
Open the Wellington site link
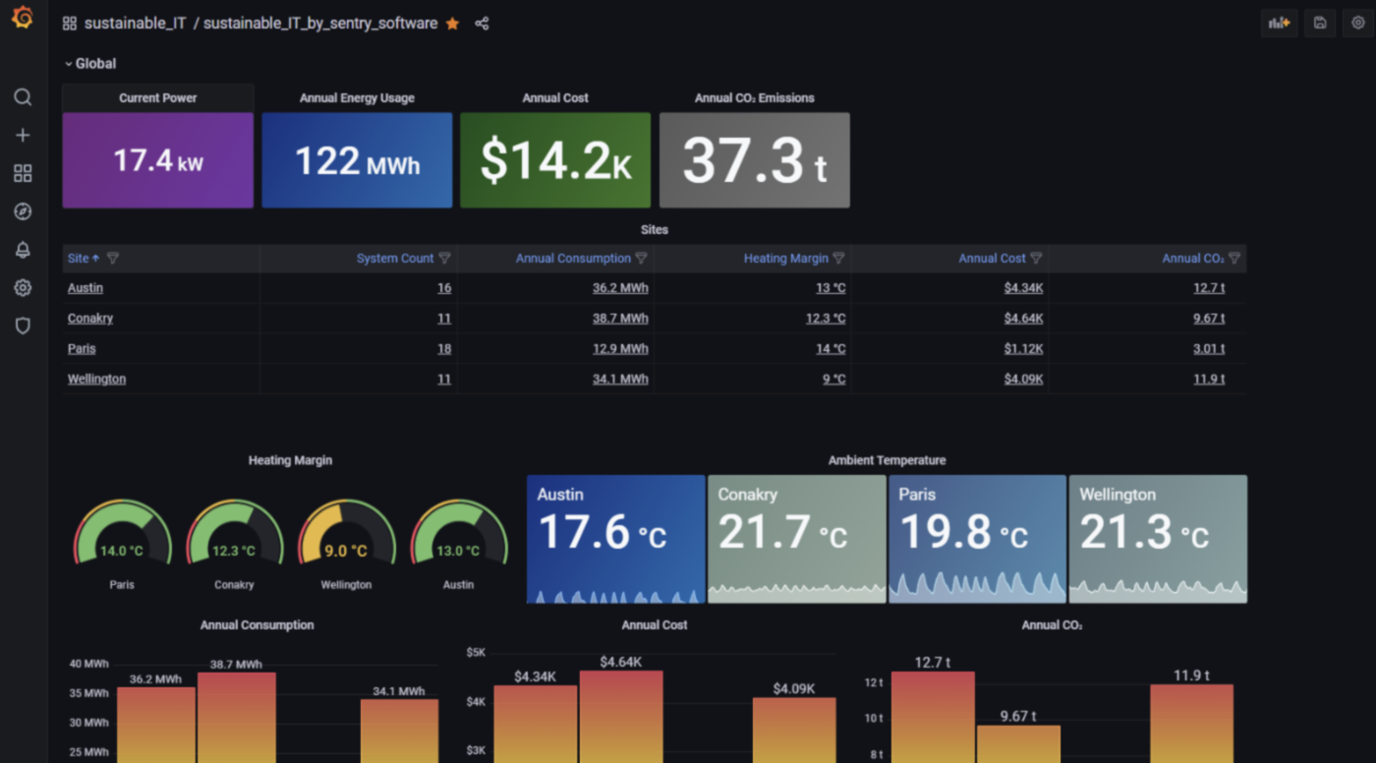coord(95,378)
